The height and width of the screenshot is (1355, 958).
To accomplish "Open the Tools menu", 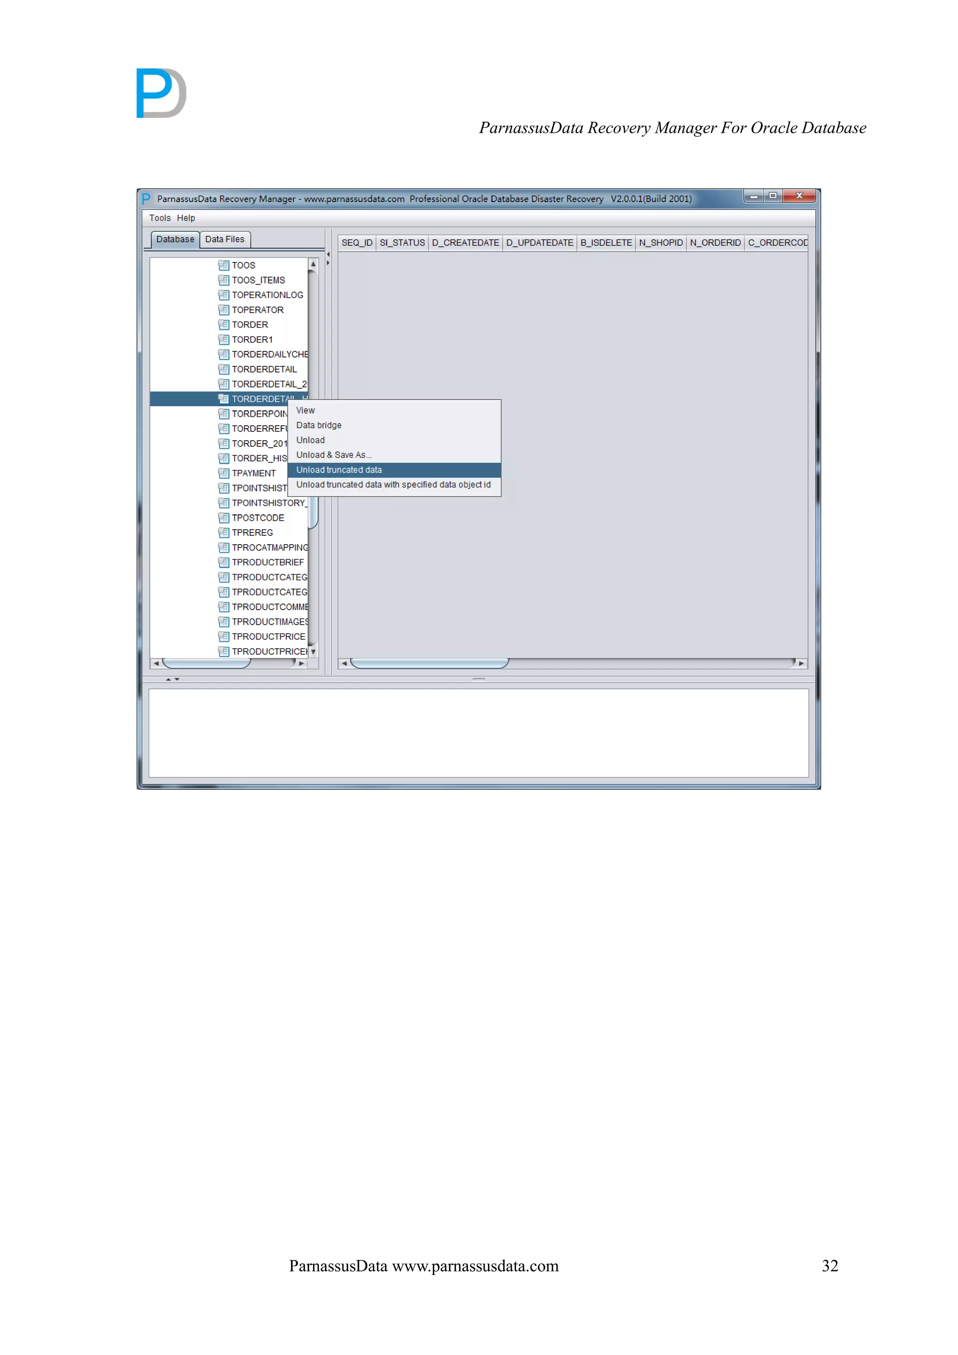I will pyautogui.click(x=160, y=218).
